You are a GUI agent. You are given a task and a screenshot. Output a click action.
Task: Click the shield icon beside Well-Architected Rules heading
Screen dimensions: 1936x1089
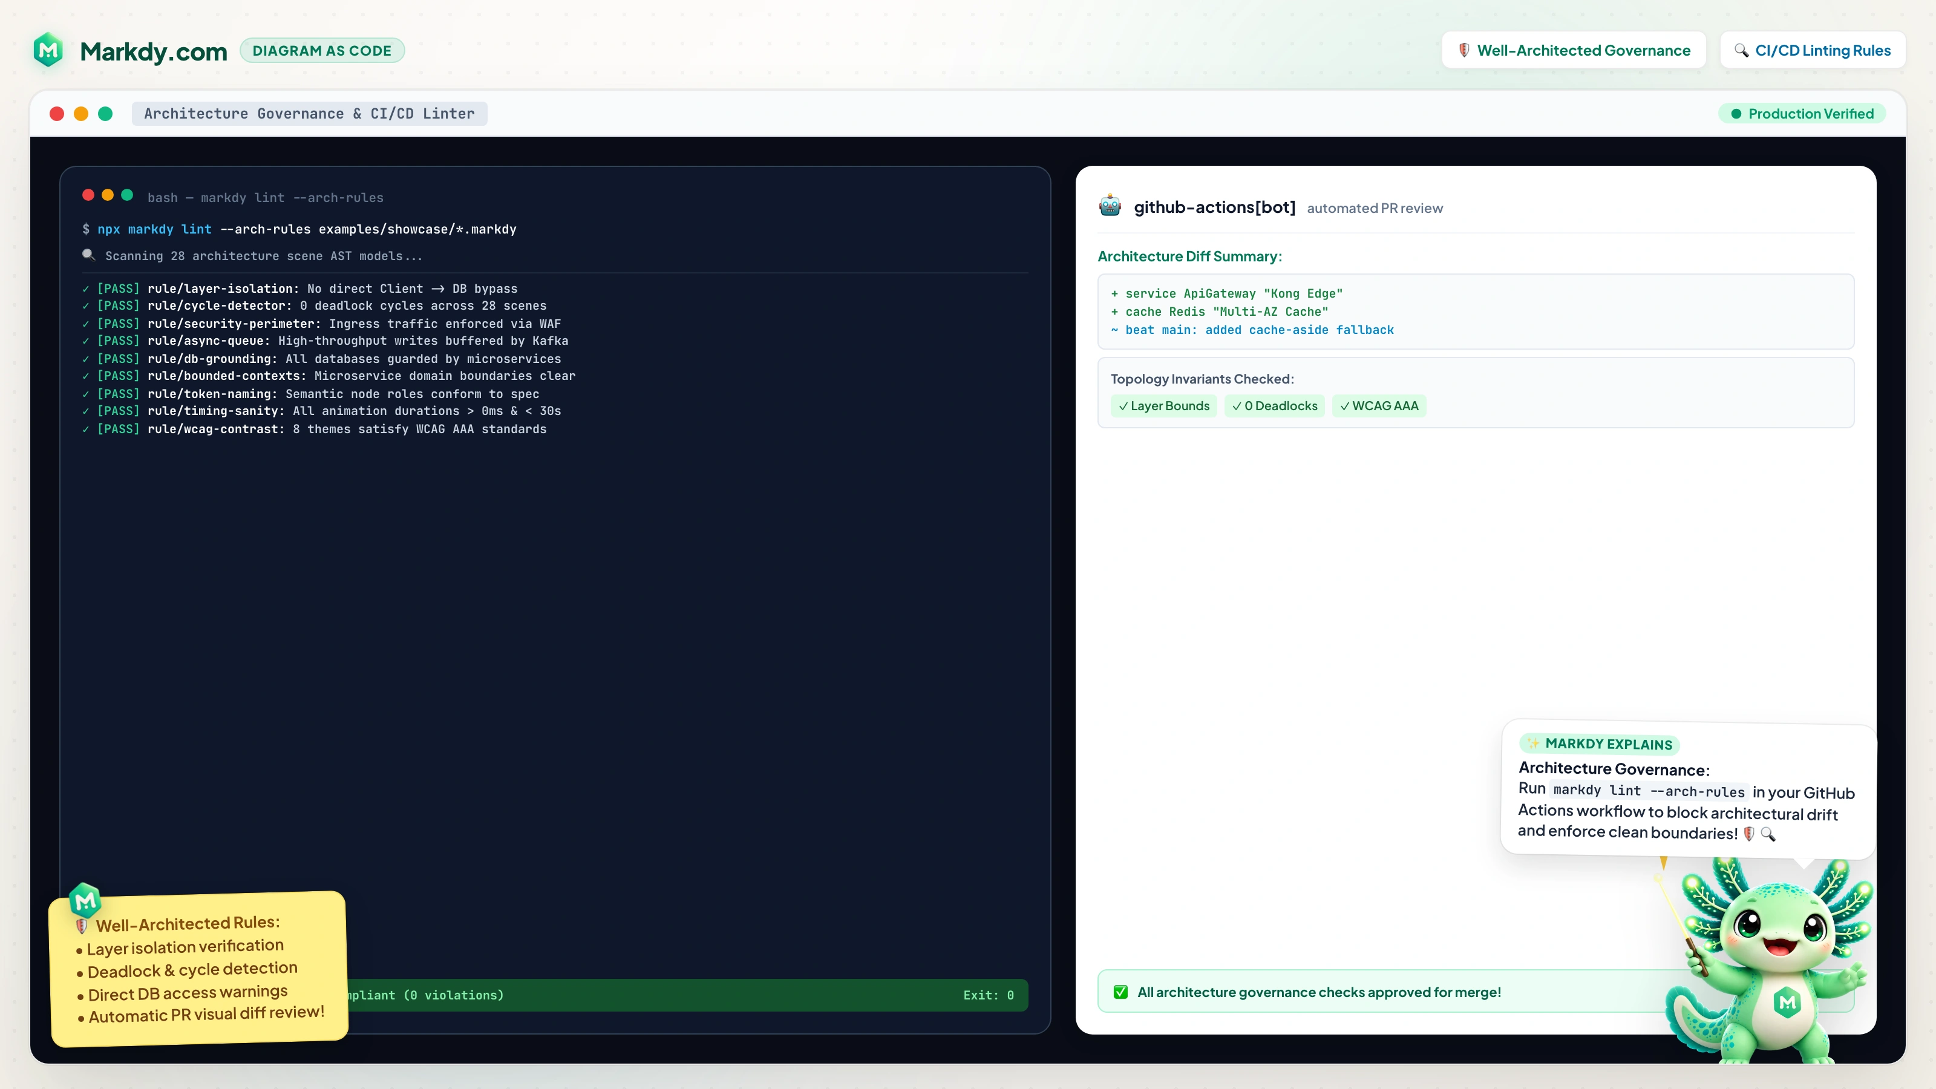[81, 926]
